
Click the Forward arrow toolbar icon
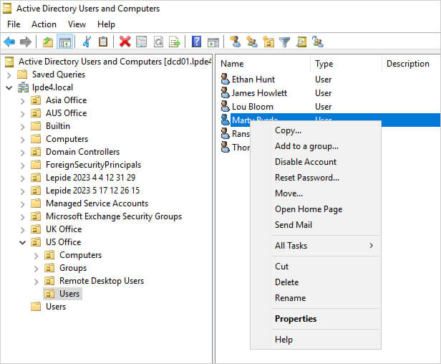(26, 42)
